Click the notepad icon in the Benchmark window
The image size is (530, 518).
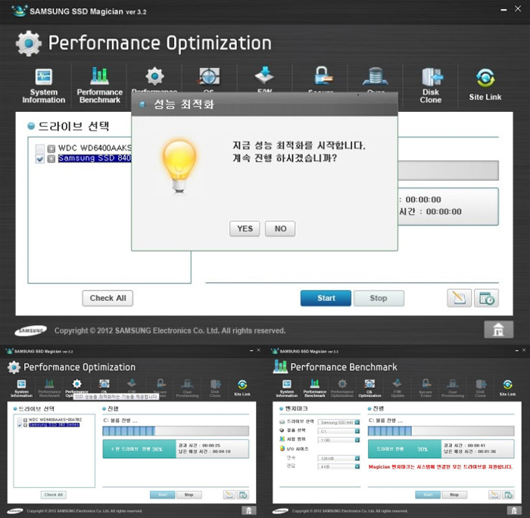click(x=494, y=495)
